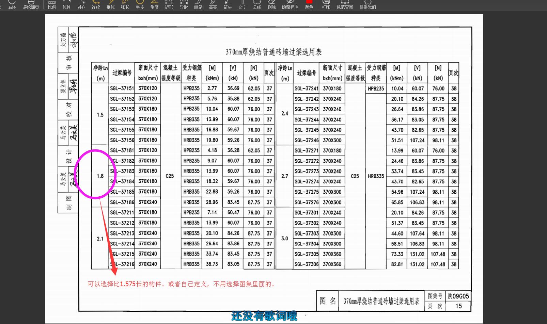Click cell SGL-37241 in the table
The image size is (547, 324).
click(x=306, y=88)
